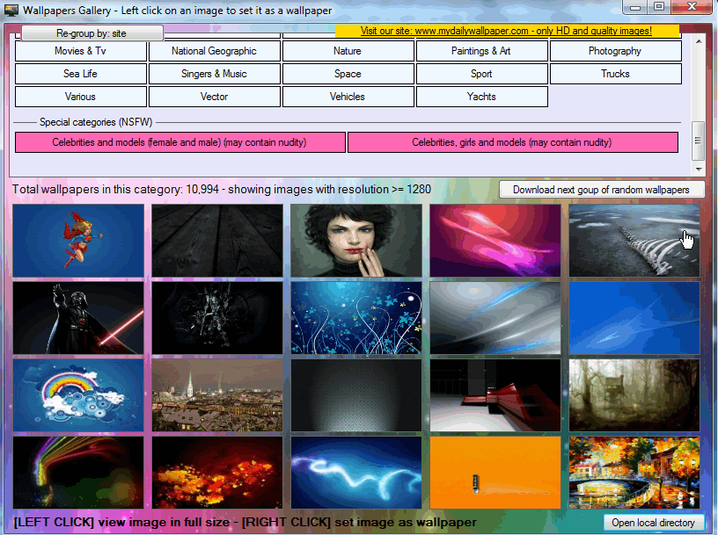718x535 pixels.
Task: View the pink and magenta abstract wallpaper
Action: coord(495,241)
